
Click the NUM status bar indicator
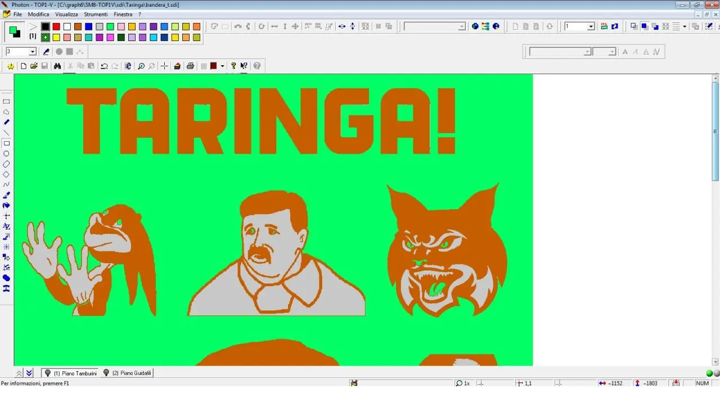pyautogui.click(x=703, y=383)
